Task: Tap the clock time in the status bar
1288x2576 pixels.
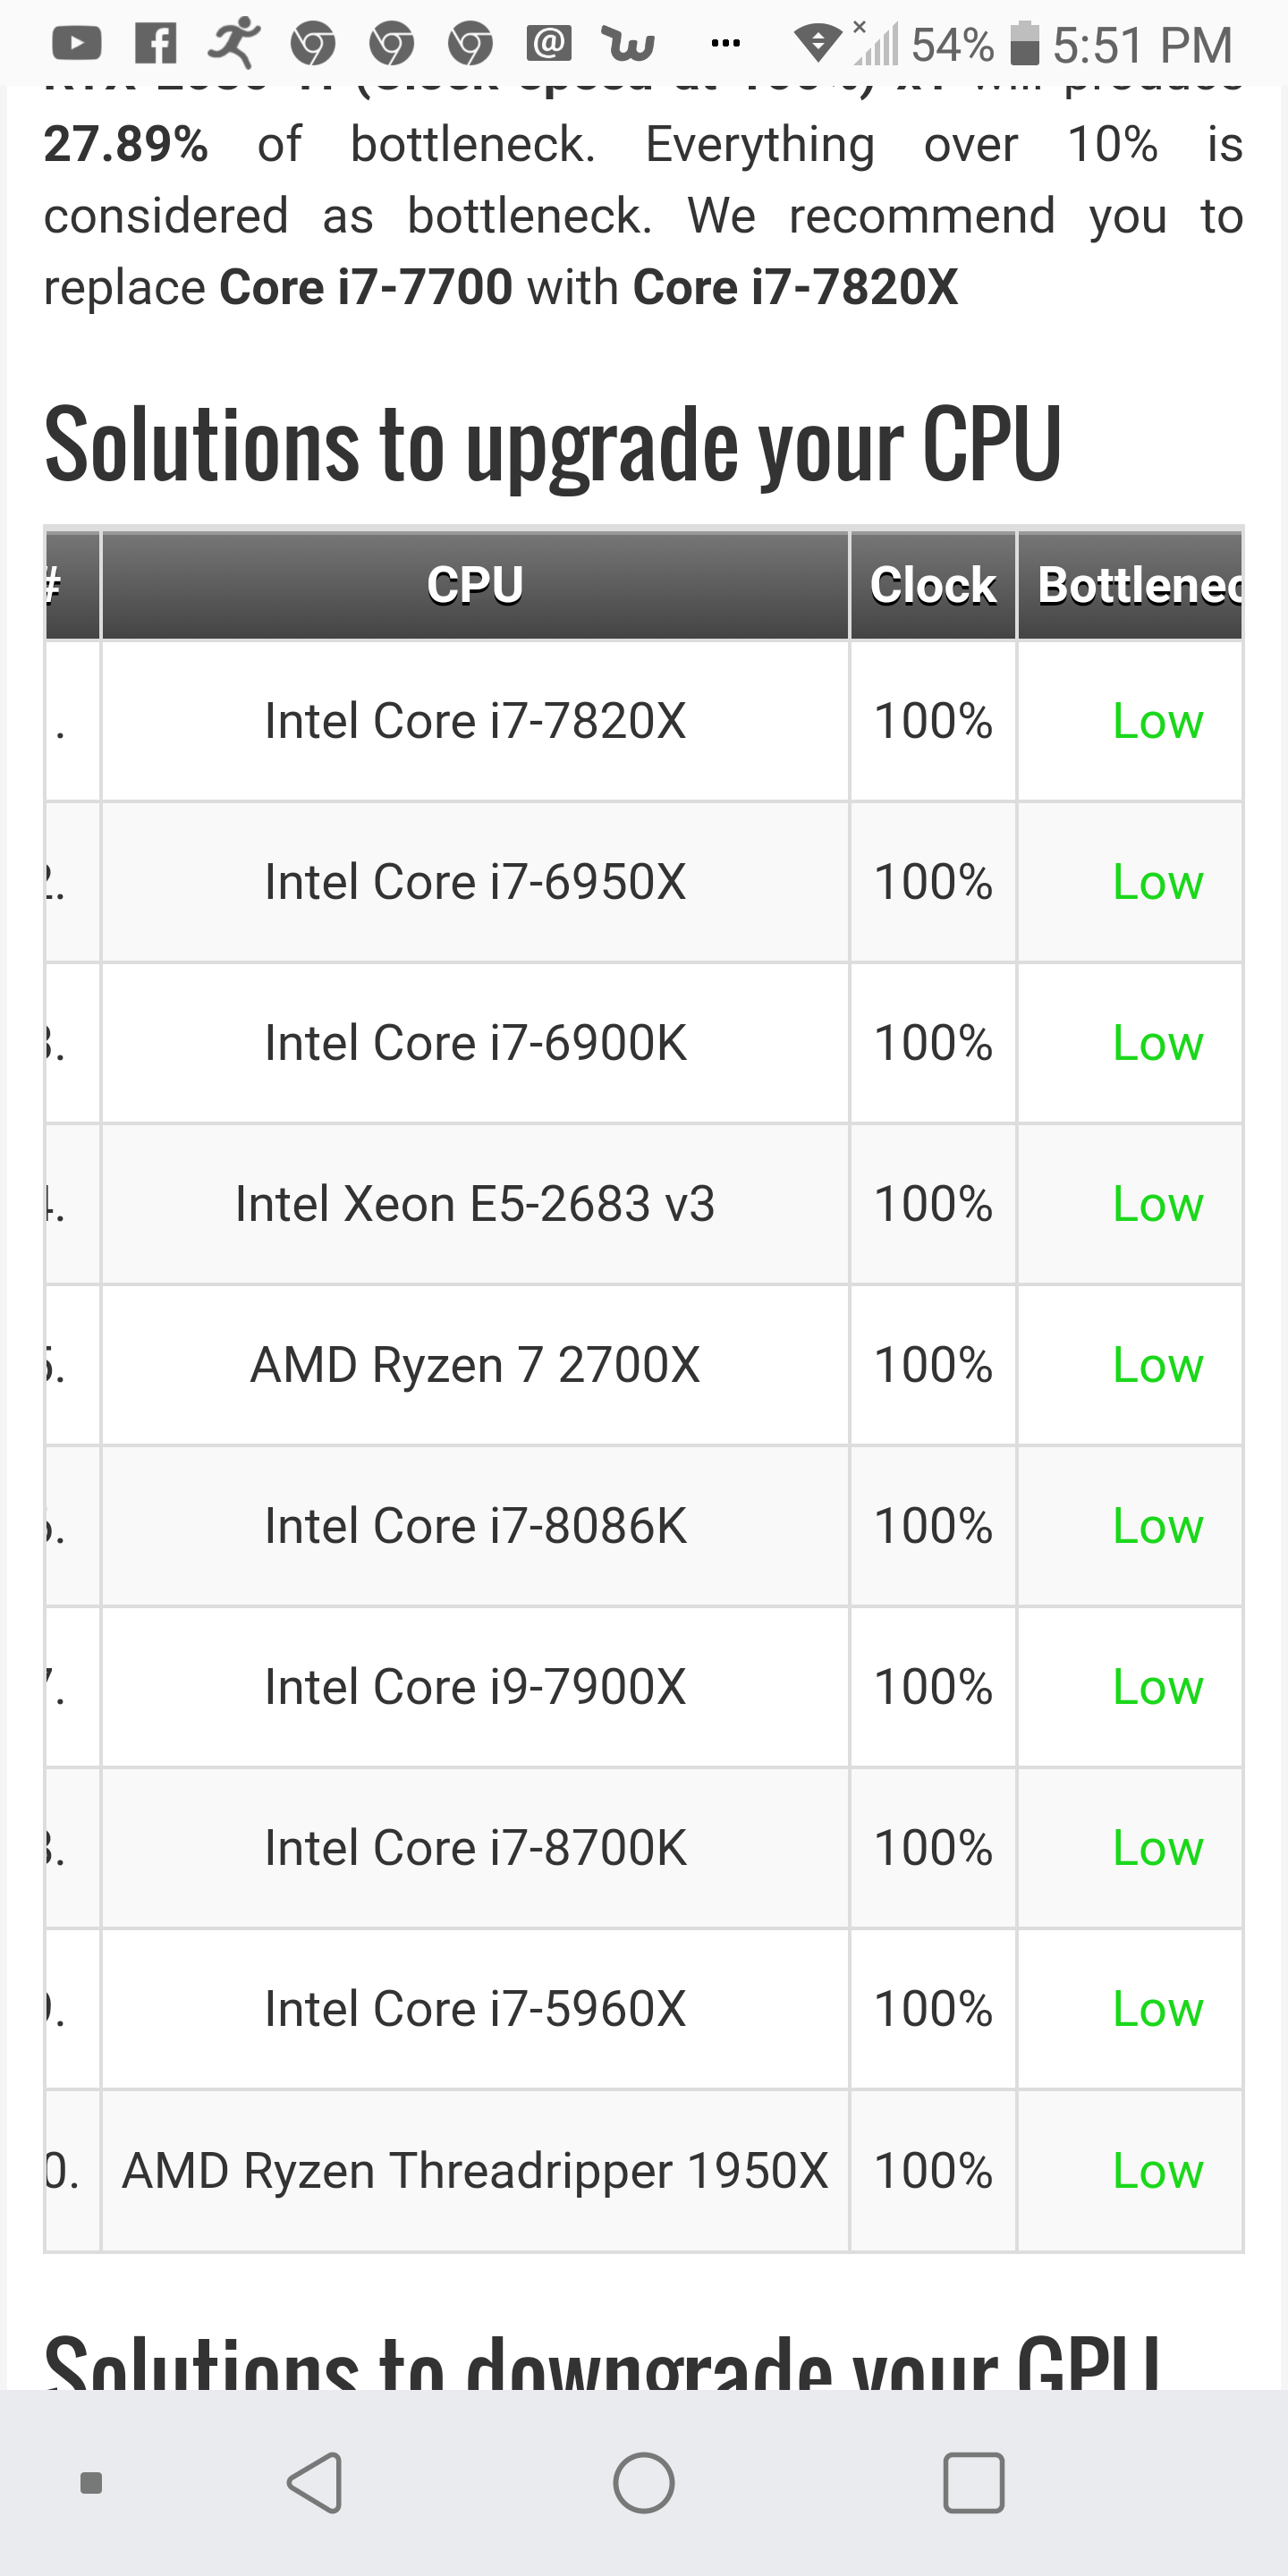Action: pyautogui.click(x=1143, y=45)
